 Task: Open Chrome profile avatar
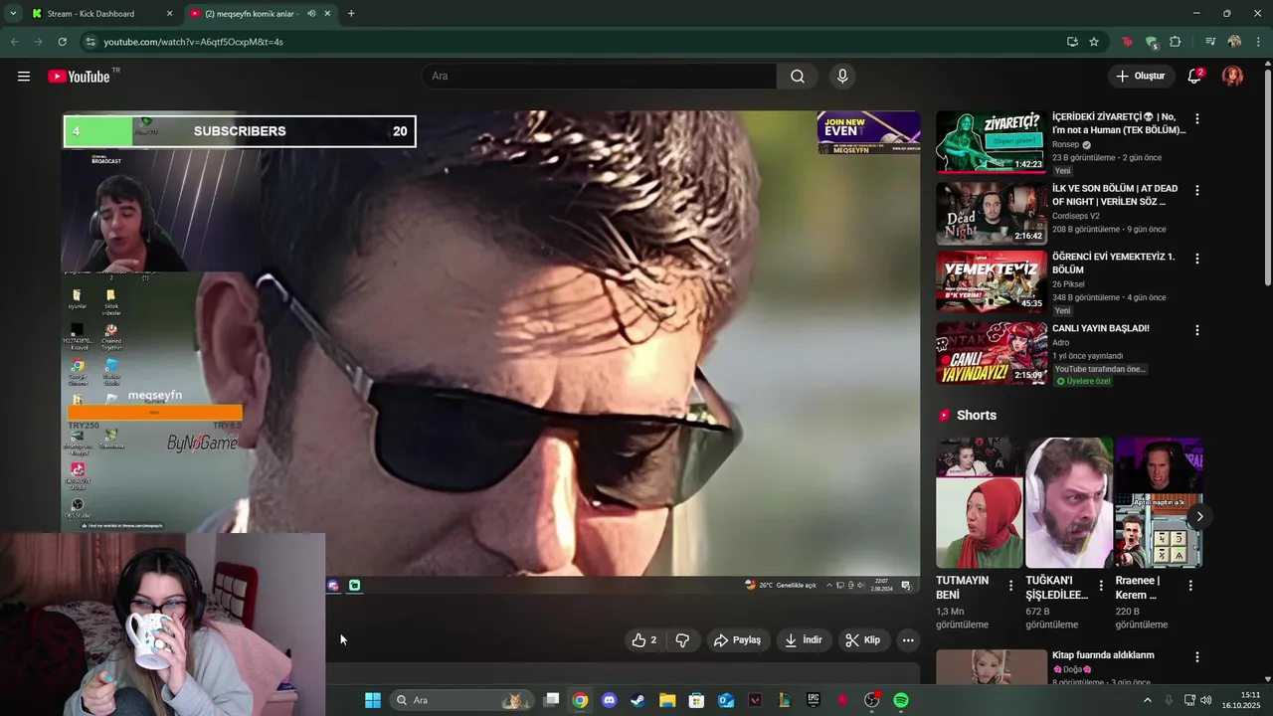tap(1234, 42)
